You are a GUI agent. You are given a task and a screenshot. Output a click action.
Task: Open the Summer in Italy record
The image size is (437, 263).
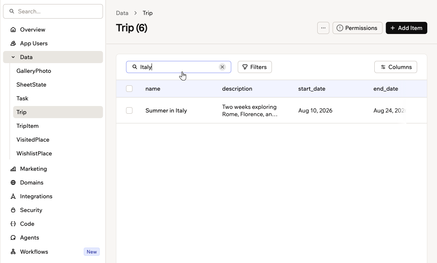pyautogui.click(x=166, y=110)
